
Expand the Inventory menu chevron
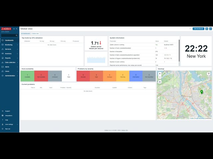17,54
